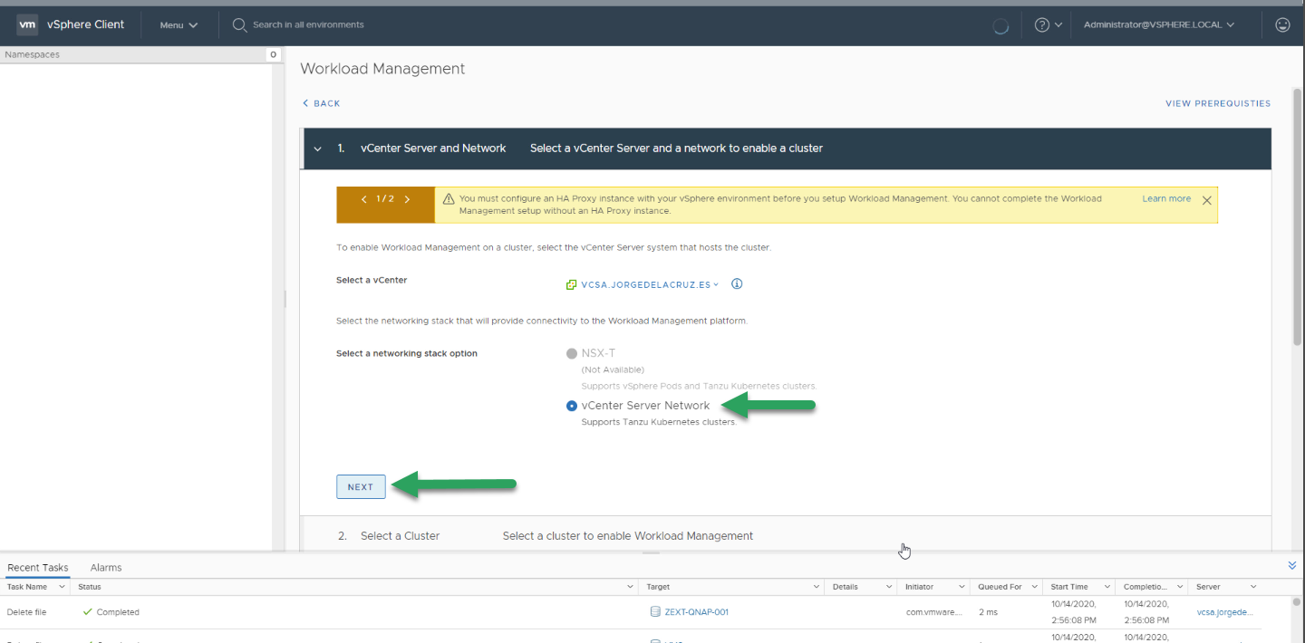The height and width of the screenshot is (643, 1305).
Task: Open the Menu dropdown
Action: [179, 24]
